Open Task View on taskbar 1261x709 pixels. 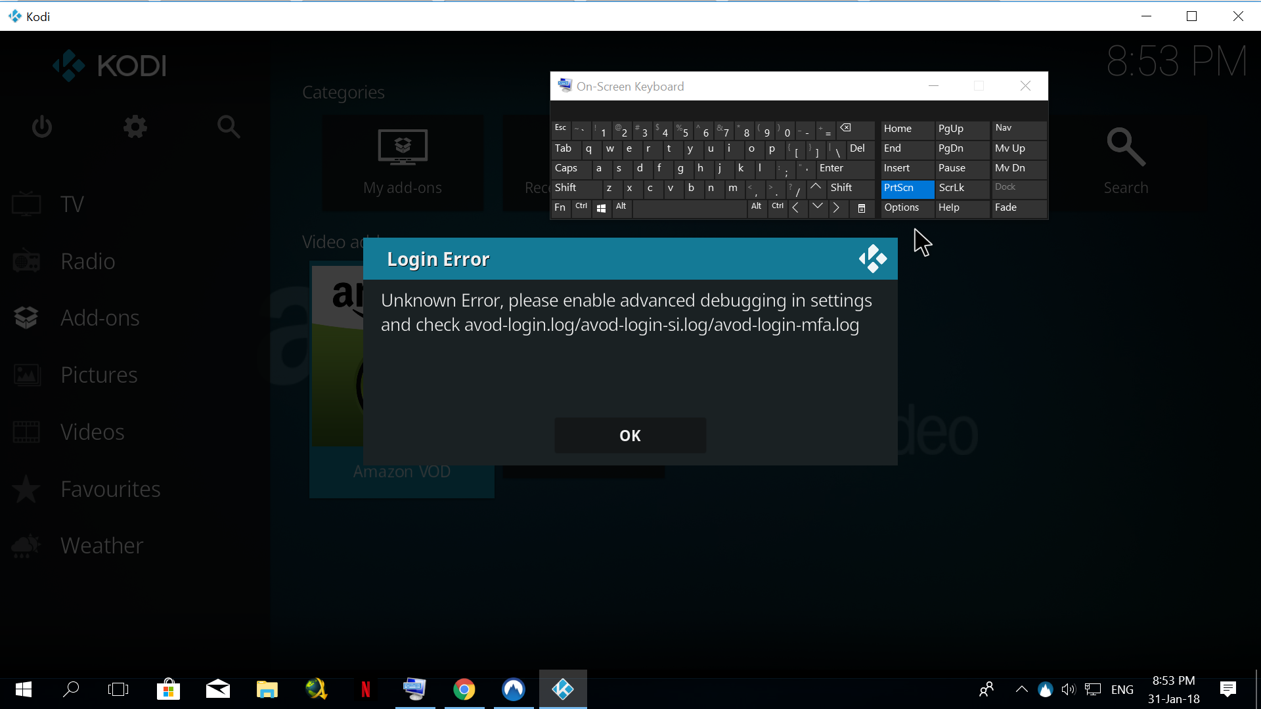pyautogui.click(x=118, y=689)
